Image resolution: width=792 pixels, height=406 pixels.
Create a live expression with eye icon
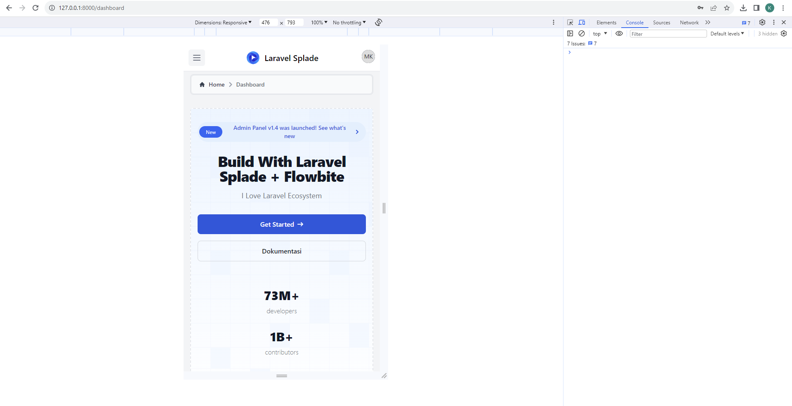(619, 33)
